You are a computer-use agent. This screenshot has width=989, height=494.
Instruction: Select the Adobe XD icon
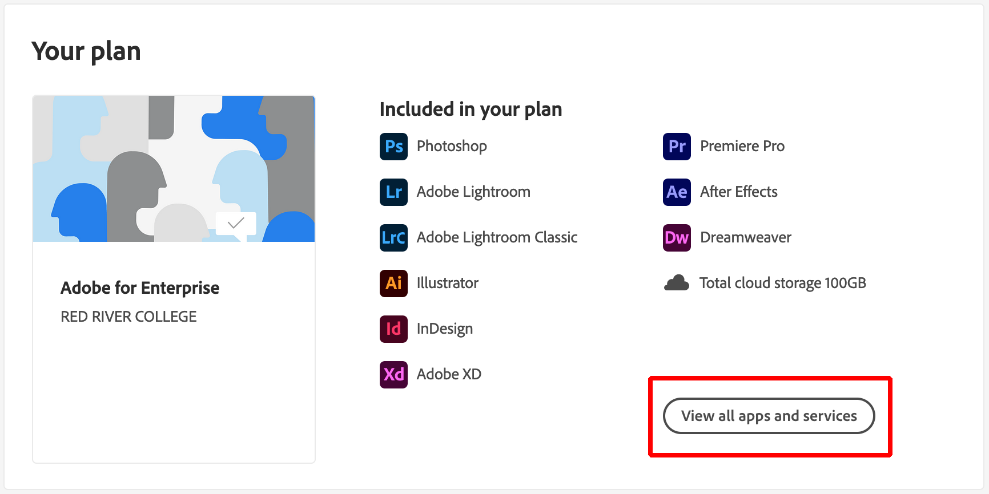393,374
